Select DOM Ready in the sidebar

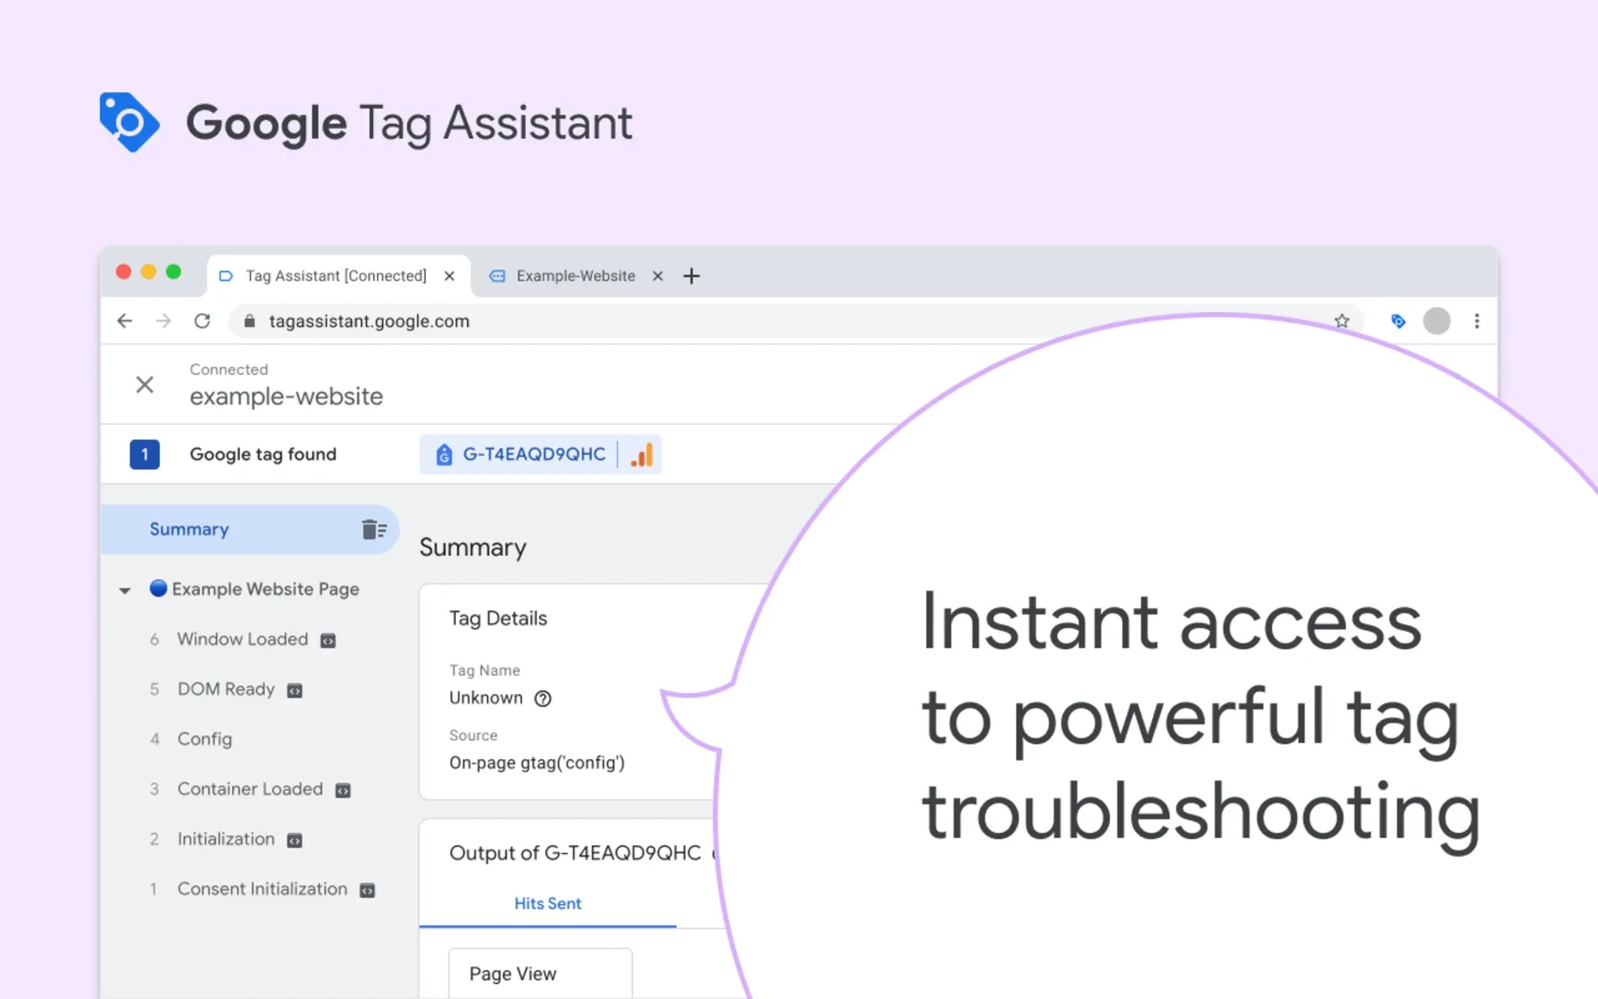click(x=225, y=689)
